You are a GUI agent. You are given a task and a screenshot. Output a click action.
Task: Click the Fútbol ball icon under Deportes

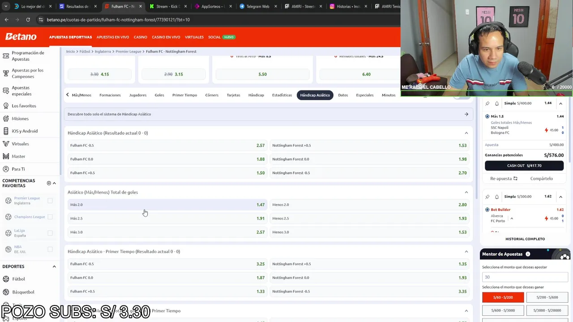coord(6,279)
